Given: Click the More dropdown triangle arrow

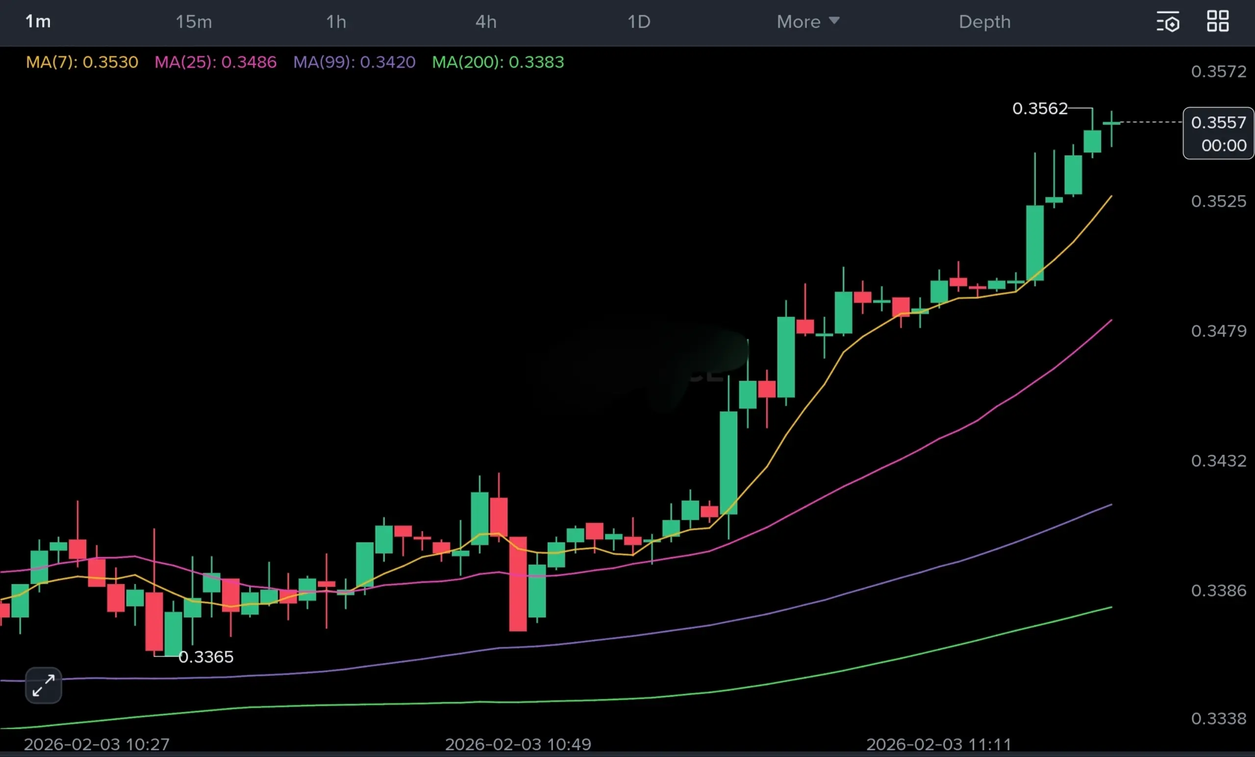Looking at the screenshot, I should (834, 21).
